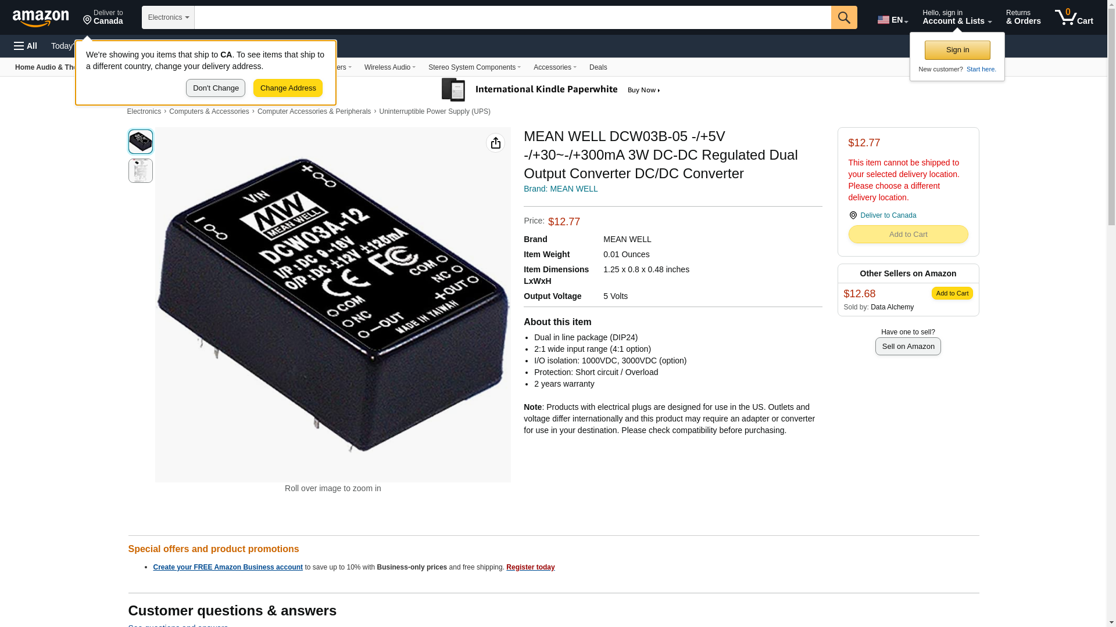This screenshot has height=627, width=1116.
Task: Select the first product thumbnail
Action: [141, 142]
